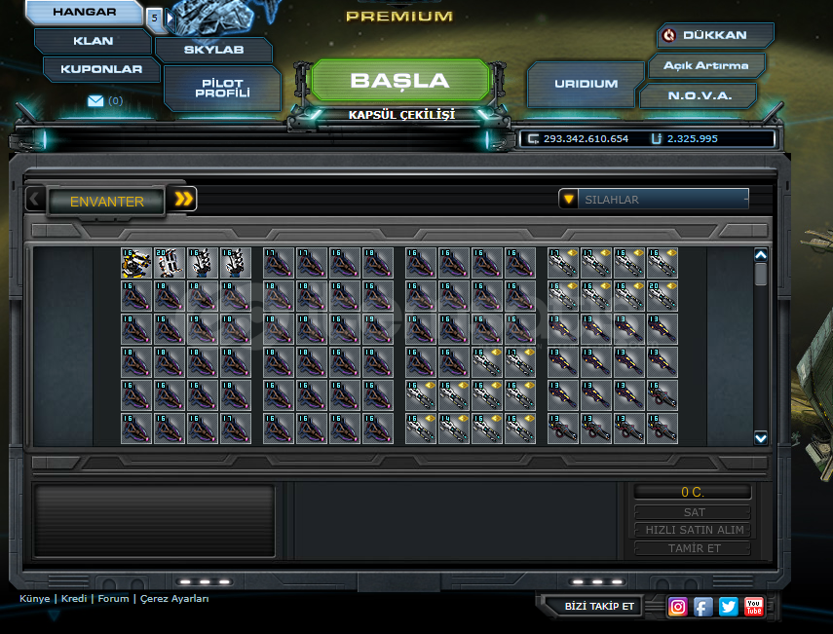Click the (0) unread mail count
Viewport: 833px width, 634px height.
coord(115,101)
